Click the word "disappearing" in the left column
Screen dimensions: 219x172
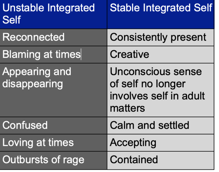32,84
